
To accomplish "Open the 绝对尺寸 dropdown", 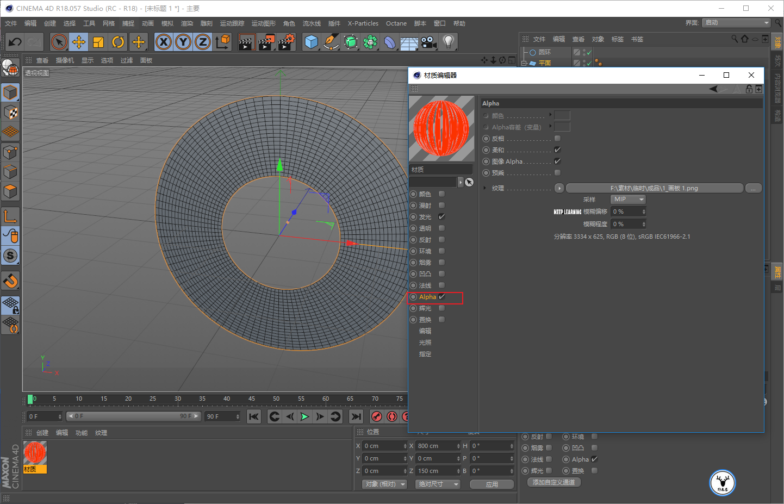I will pyautogui.click(x=438, y=484).
